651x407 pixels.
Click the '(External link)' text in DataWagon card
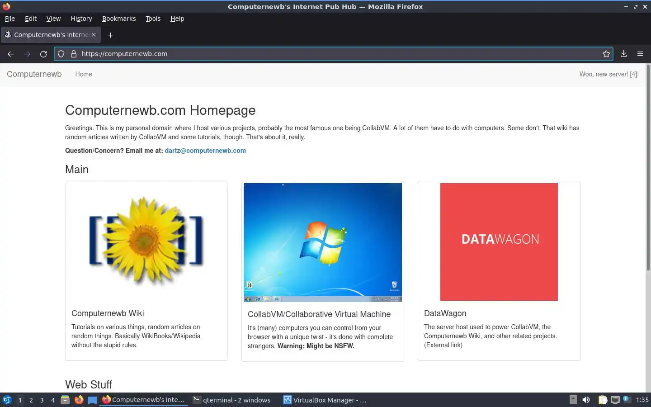(443, 345)
